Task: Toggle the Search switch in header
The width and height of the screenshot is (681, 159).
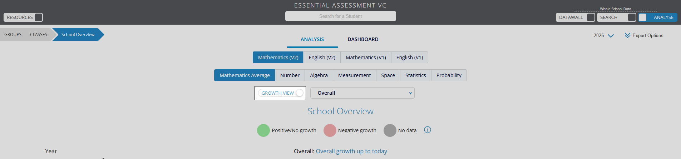Action: tap(632, 17)
